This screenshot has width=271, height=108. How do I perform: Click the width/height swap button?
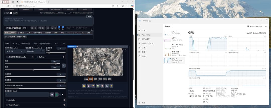tap(64, 65)
